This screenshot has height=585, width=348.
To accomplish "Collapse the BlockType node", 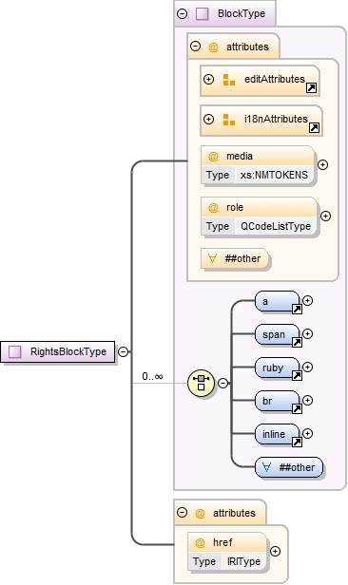I will (182, 14).
